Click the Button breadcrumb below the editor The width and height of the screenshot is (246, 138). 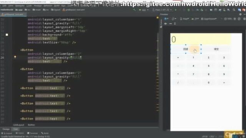click(x=32, y=125)
